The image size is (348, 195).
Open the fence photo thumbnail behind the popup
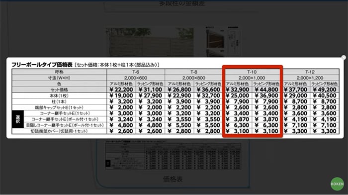point(150,42)
